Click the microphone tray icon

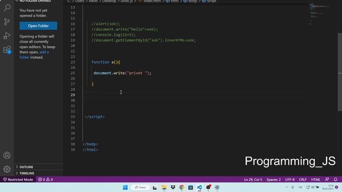(x=293, y=187)
